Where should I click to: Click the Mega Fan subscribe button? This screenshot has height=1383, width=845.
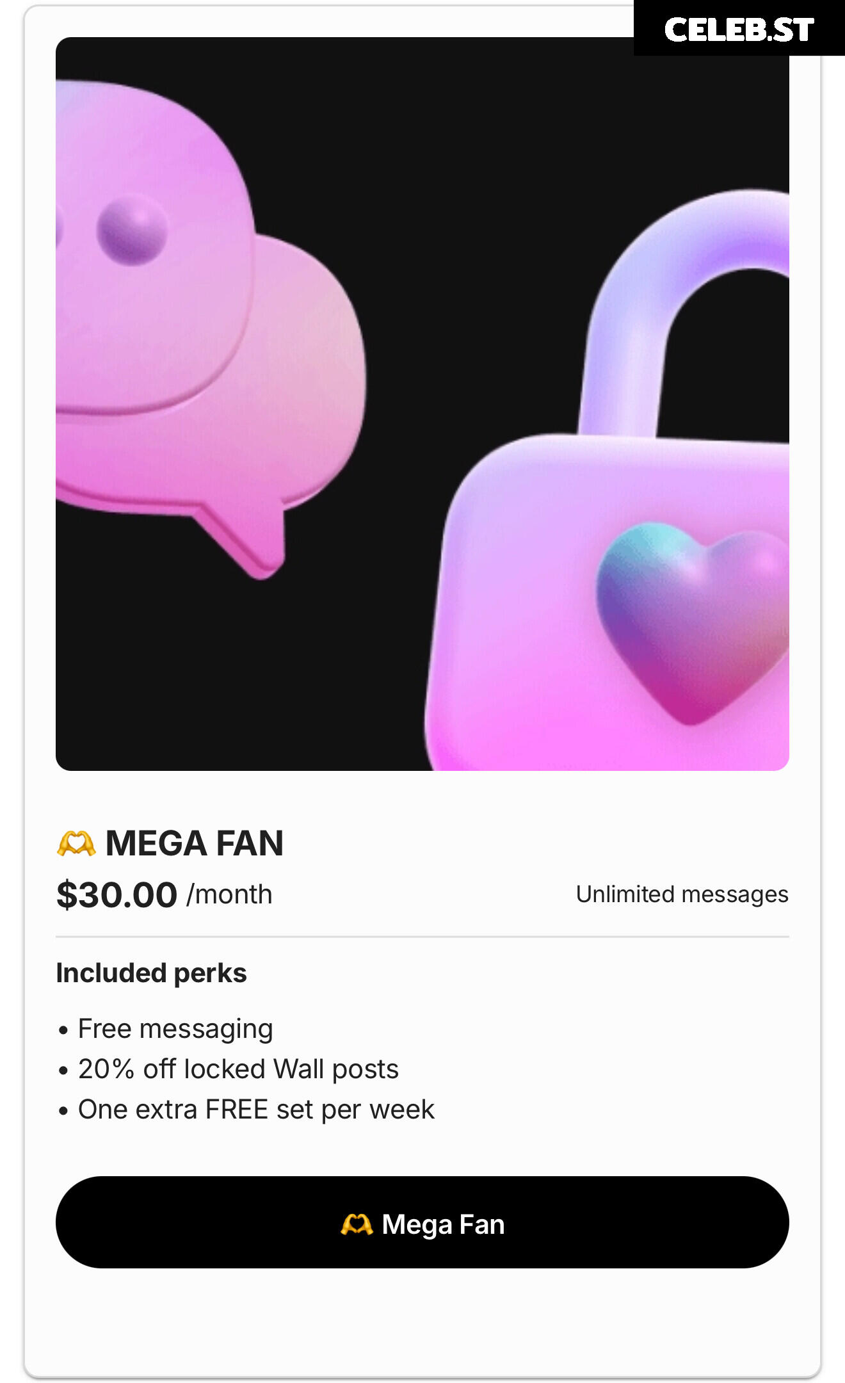422,1222
